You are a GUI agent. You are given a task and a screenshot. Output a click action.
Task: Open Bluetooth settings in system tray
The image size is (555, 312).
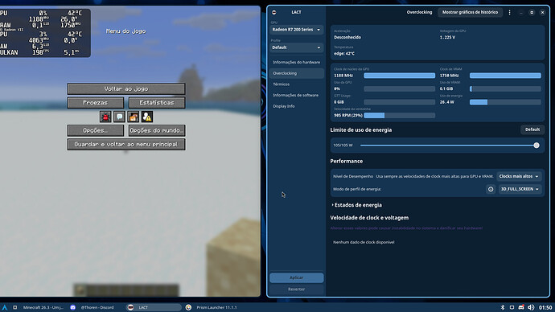click(x=502, y=307)
